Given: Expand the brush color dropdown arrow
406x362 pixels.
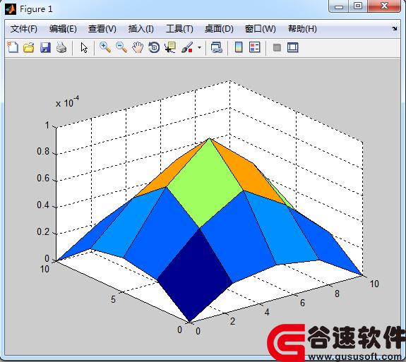Looking at the screenshot, I should pos(199,47).
